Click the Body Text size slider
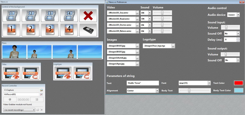This screenshot has height=115, width=245. 195,90
